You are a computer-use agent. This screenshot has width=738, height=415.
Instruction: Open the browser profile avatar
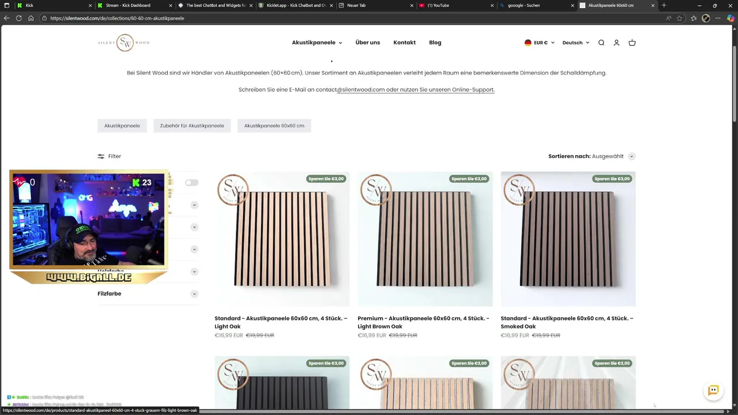(x=706, y=18)
